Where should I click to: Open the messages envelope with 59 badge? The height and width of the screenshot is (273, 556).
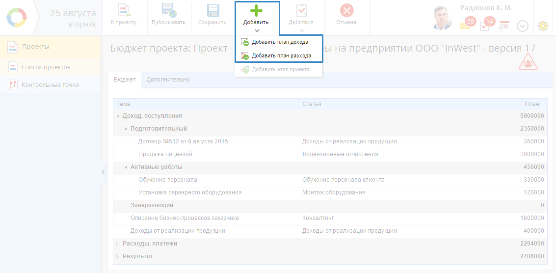[466, 25]
